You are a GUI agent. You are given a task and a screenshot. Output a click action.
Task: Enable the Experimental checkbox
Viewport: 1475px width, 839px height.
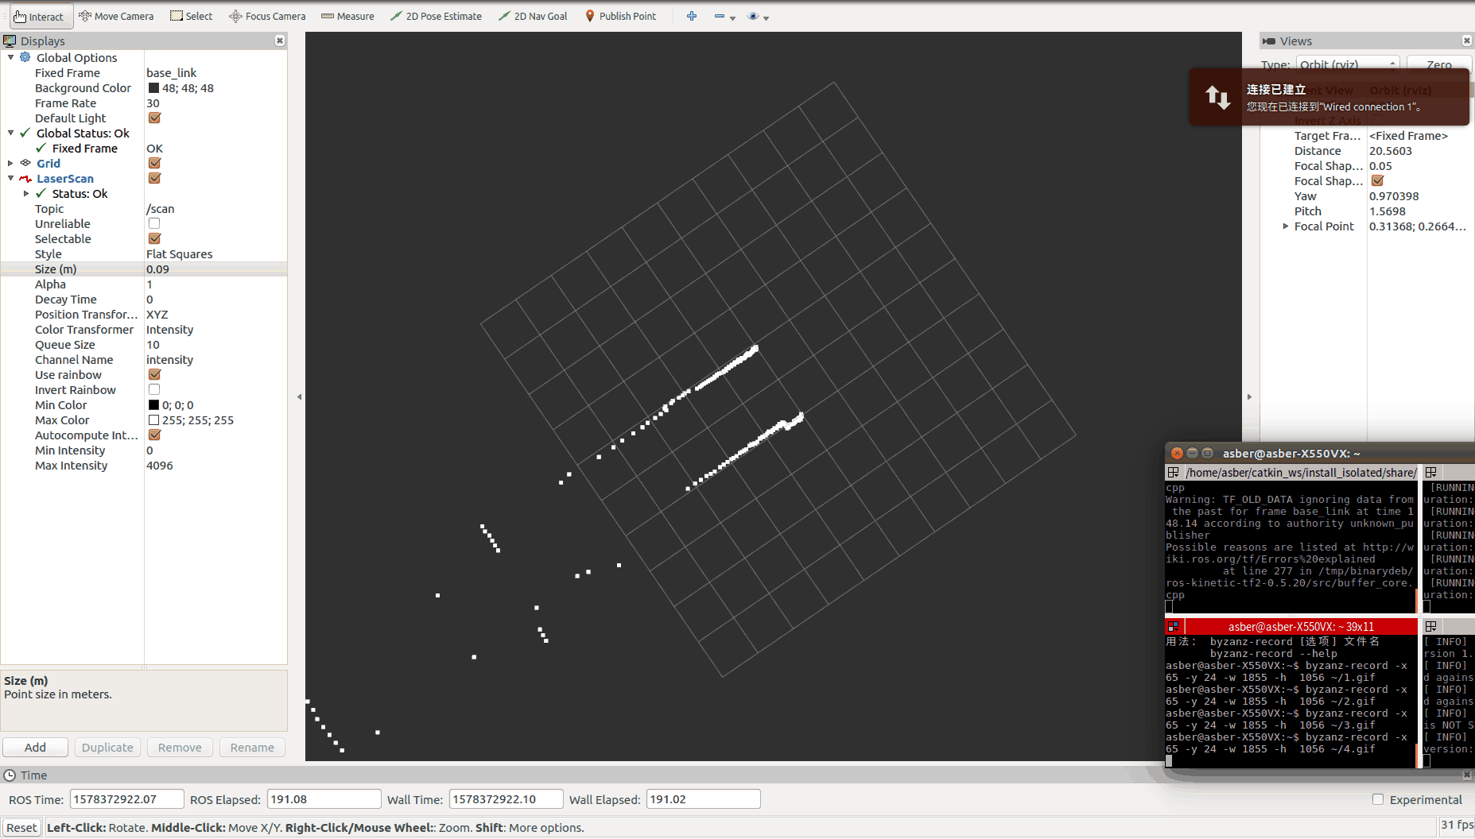pos(1378,800)
